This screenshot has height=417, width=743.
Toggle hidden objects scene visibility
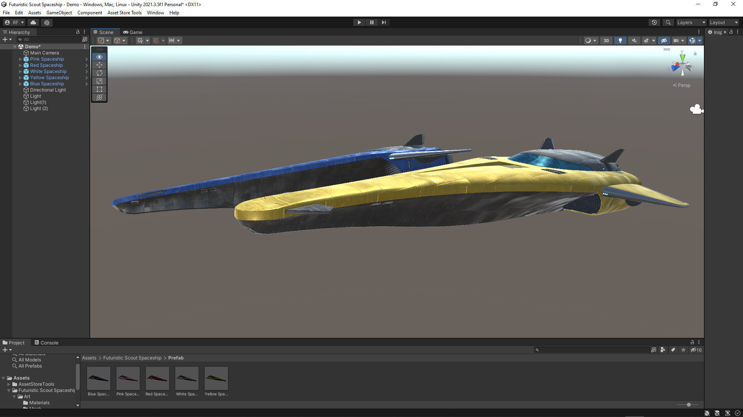point(664,41)
